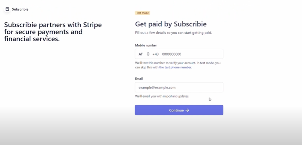
Task: Click into the Email address field
Action: 179,87
